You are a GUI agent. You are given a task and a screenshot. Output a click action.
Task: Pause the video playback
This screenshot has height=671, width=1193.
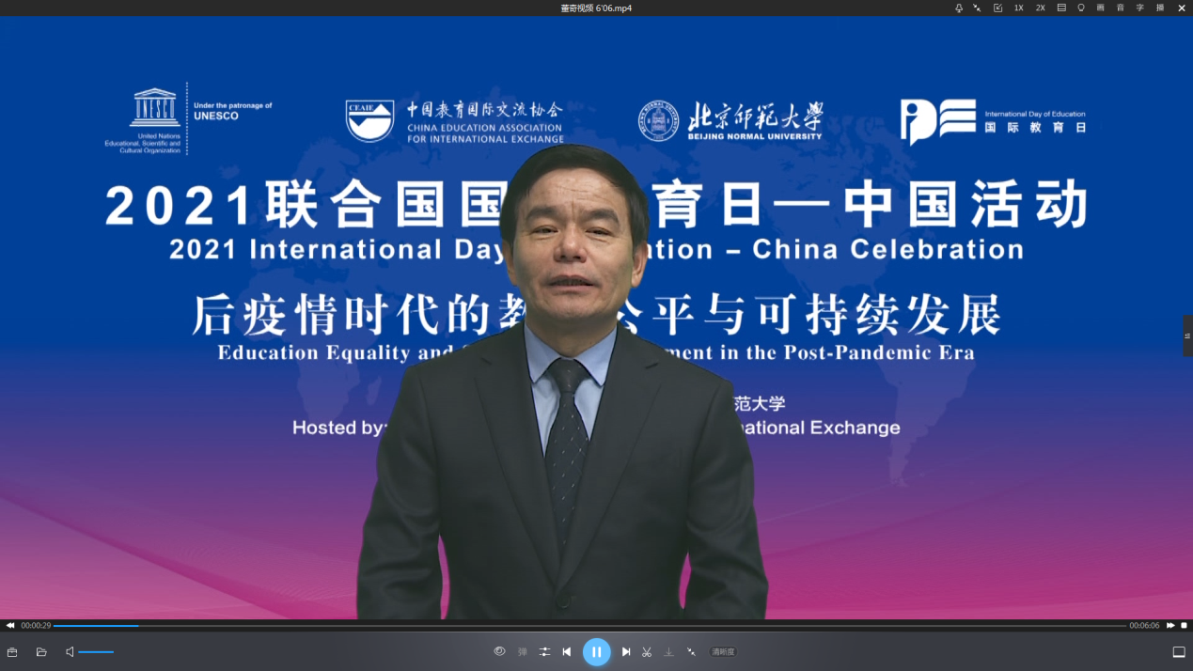pos(597,651)
